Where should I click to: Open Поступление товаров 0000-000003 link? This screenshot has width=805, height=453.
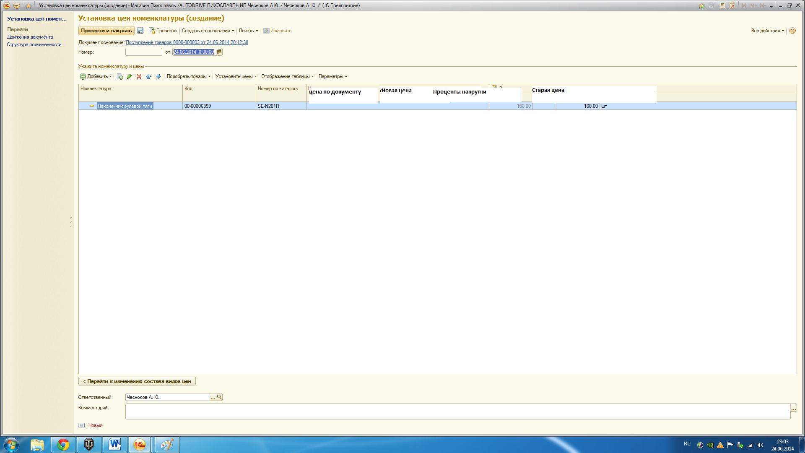tap(187, 42)
